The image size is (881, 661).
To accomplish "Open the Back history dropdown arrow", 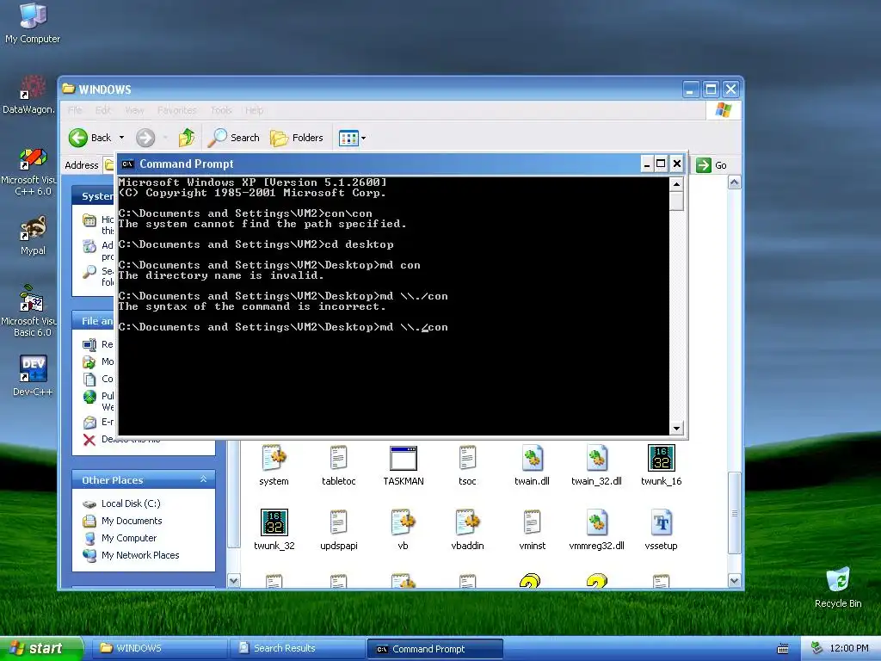I will 121,138.
